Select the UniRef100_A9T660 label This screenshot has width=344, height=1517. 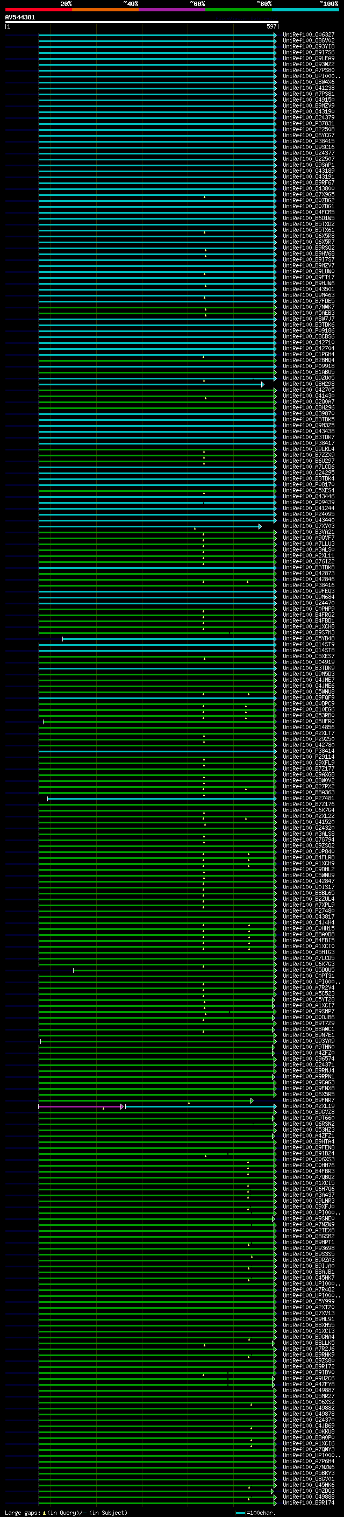click(x=309, y=1118)
